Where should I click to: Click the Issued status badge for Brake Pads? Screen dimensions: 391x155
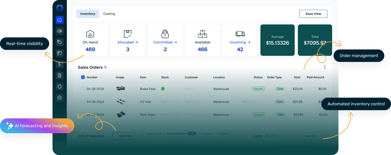point(258,89)
